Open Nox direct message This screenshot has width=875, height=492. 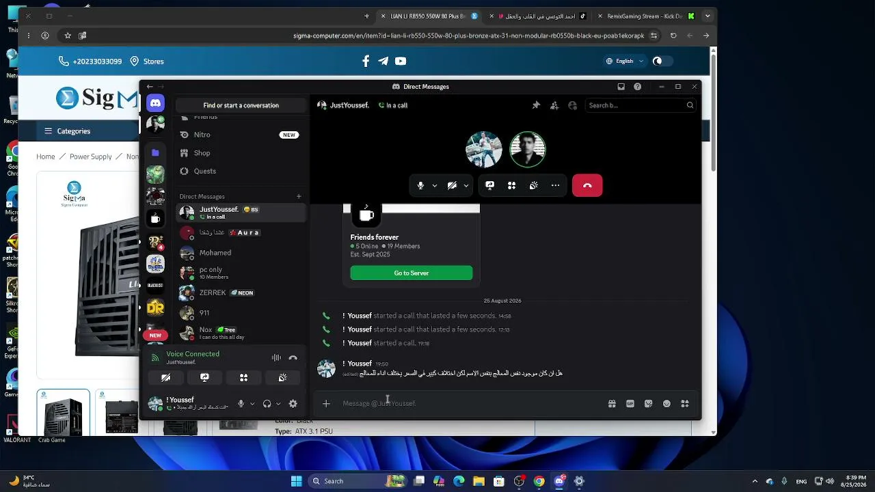point(239,333)
